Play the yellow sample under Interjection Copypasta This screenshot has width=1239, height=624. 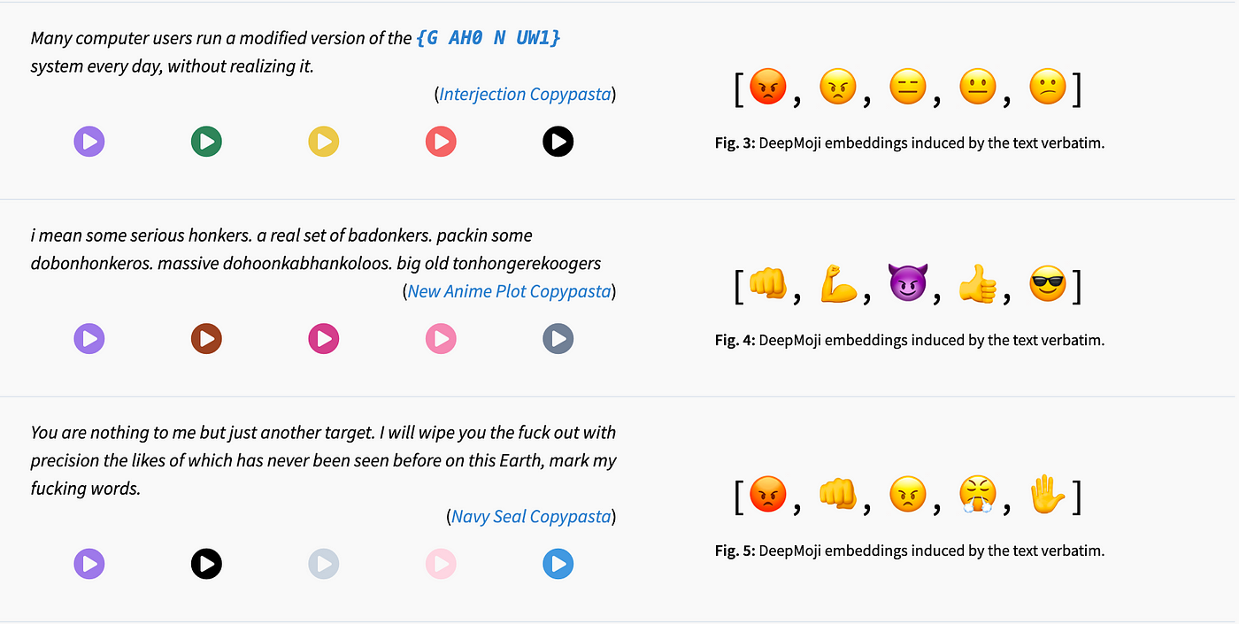coord(323,141)
